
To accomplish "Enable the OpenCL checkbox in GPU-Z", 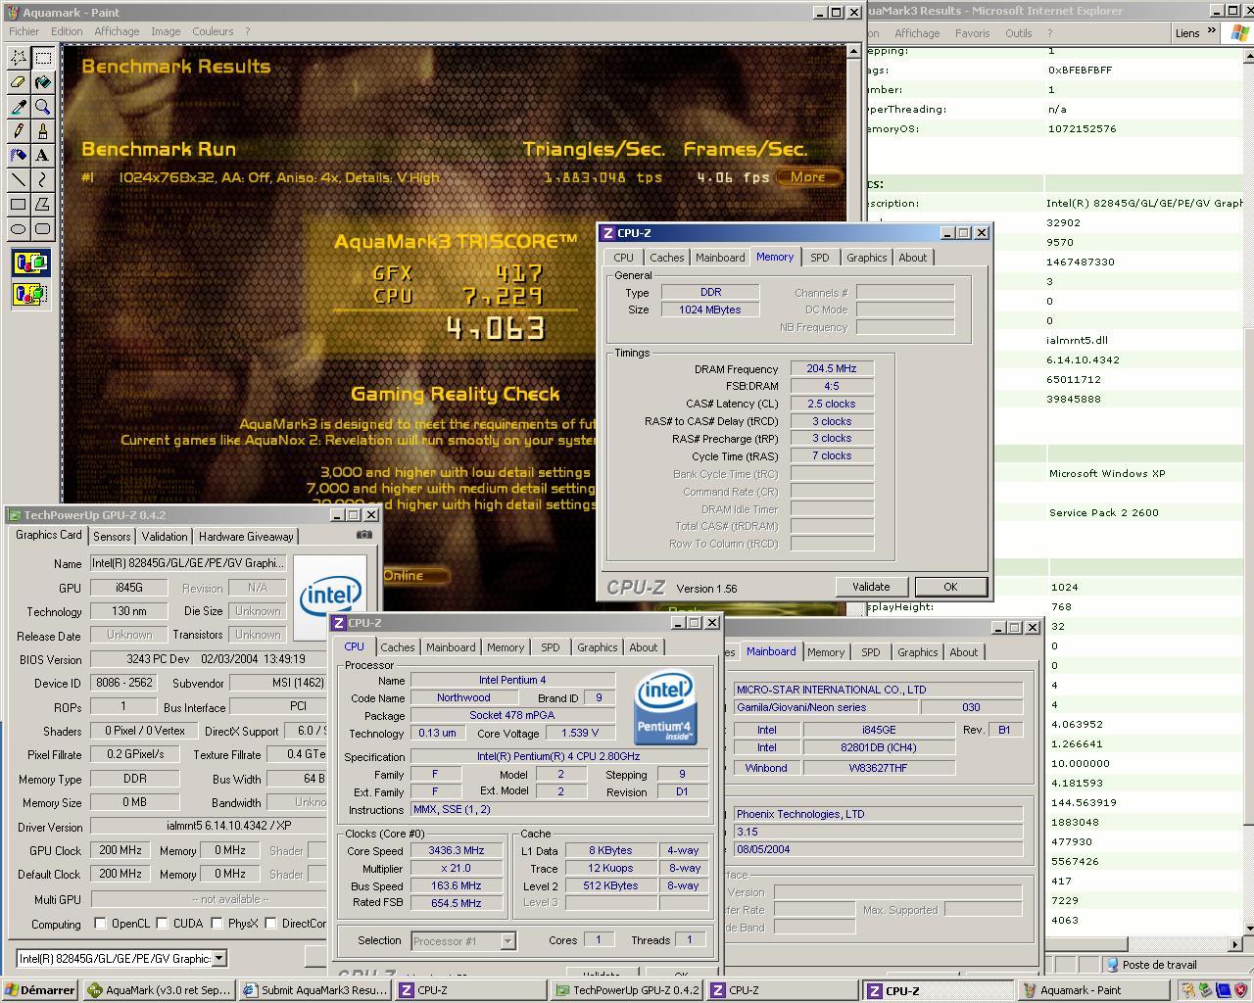I will pyautogui.click(x=100, y=924).
